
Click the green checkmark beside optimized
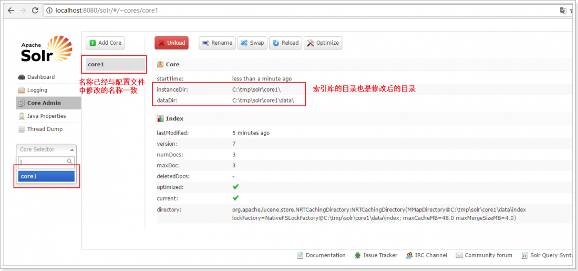pyautogui.click(x=235, y=187)
